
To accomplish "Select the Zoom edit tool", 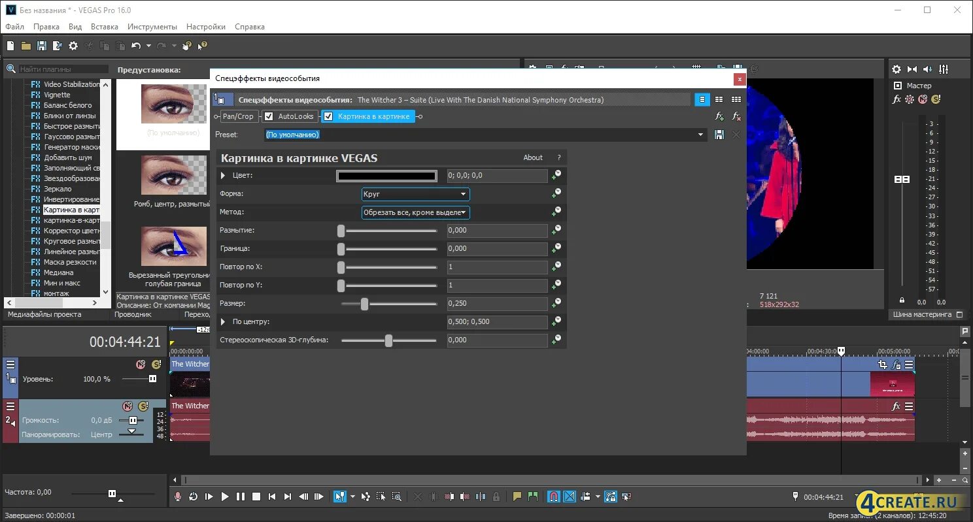I will (x=397, y=497).
